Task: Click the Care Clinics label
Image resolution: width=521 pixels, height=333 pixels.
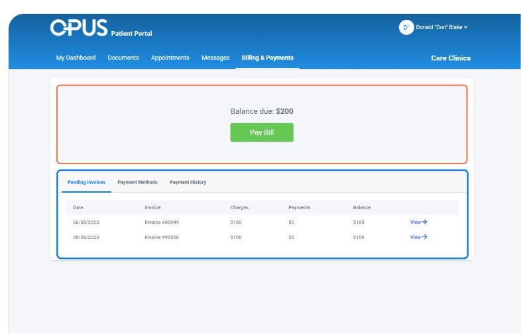Action: click(x=451, y=58)
